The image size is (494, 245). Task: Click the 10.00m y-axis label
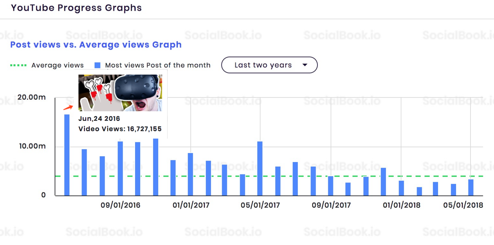(x=32, y=146)
